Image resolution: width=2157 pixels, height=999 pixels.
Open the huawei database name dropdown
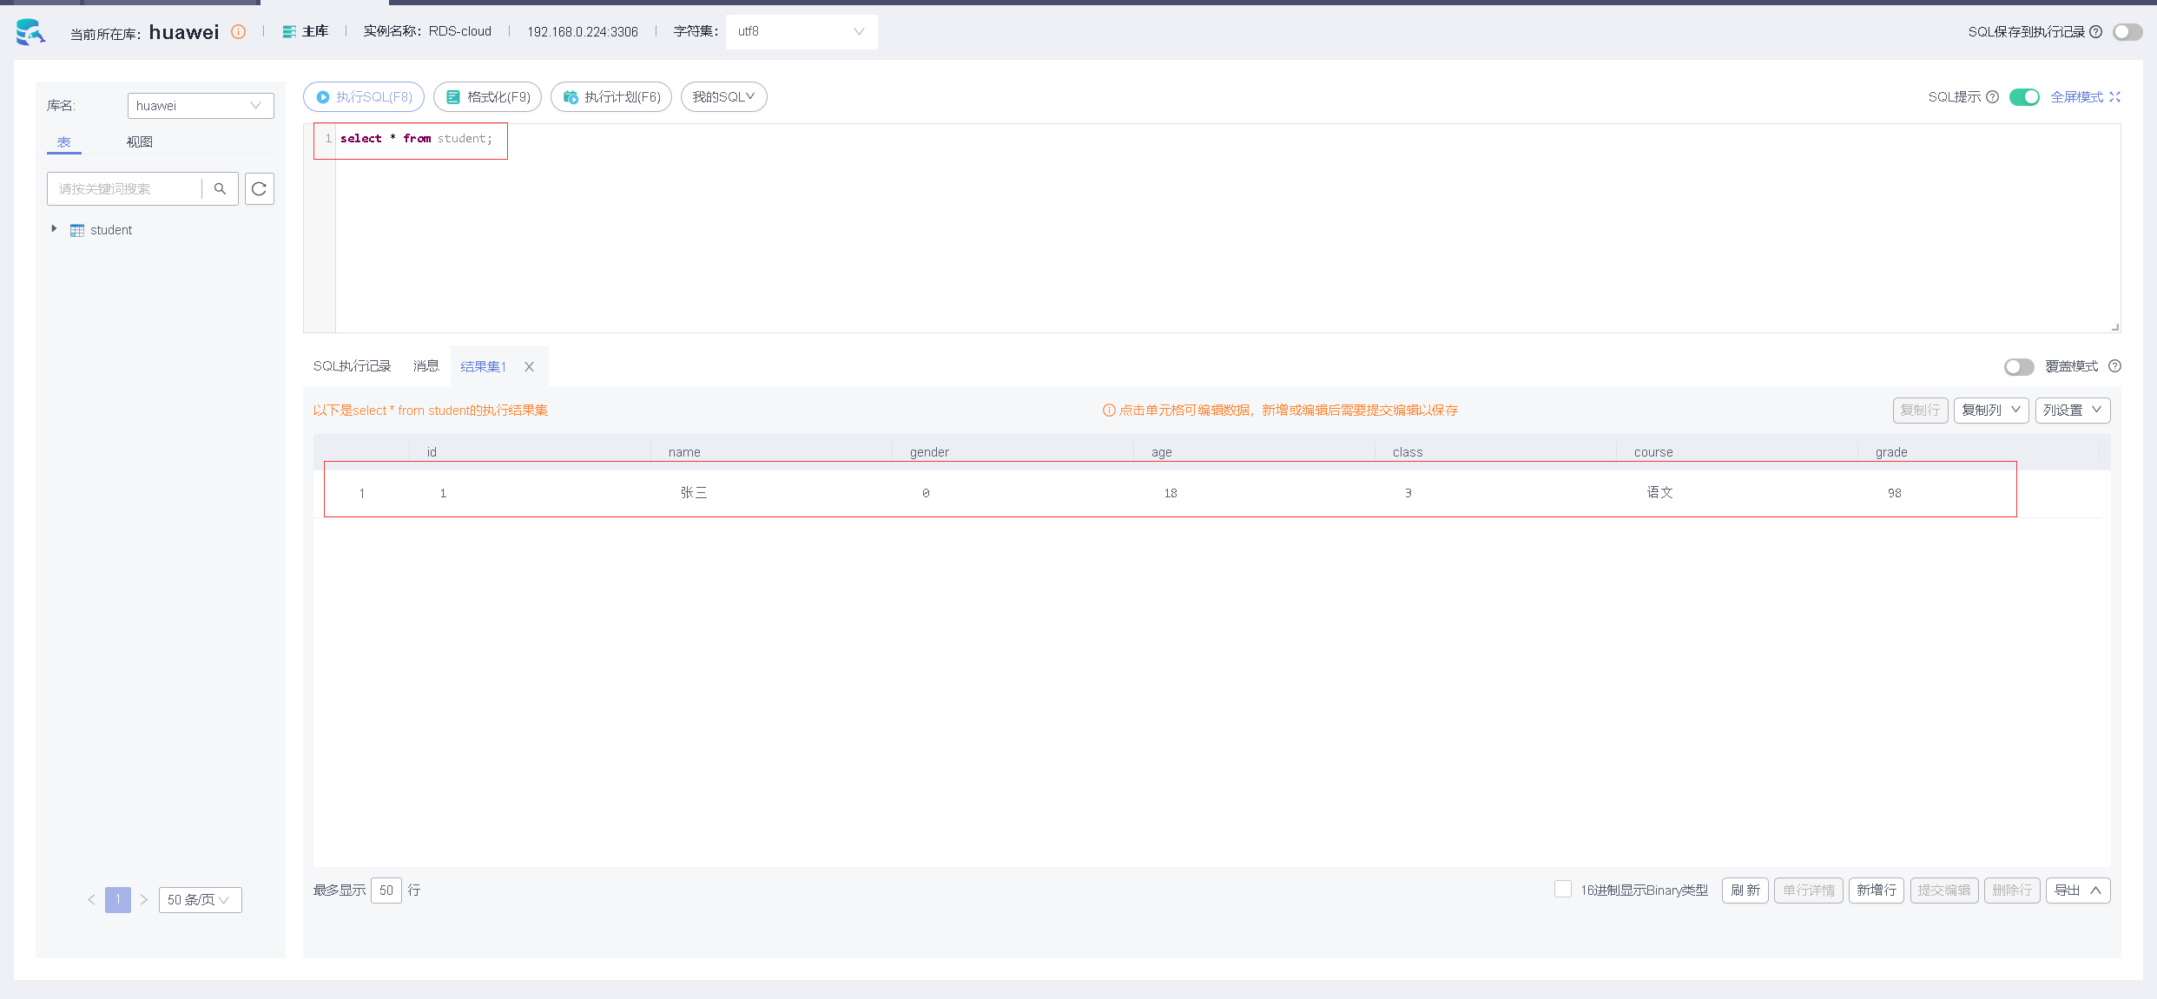point(200,106)
